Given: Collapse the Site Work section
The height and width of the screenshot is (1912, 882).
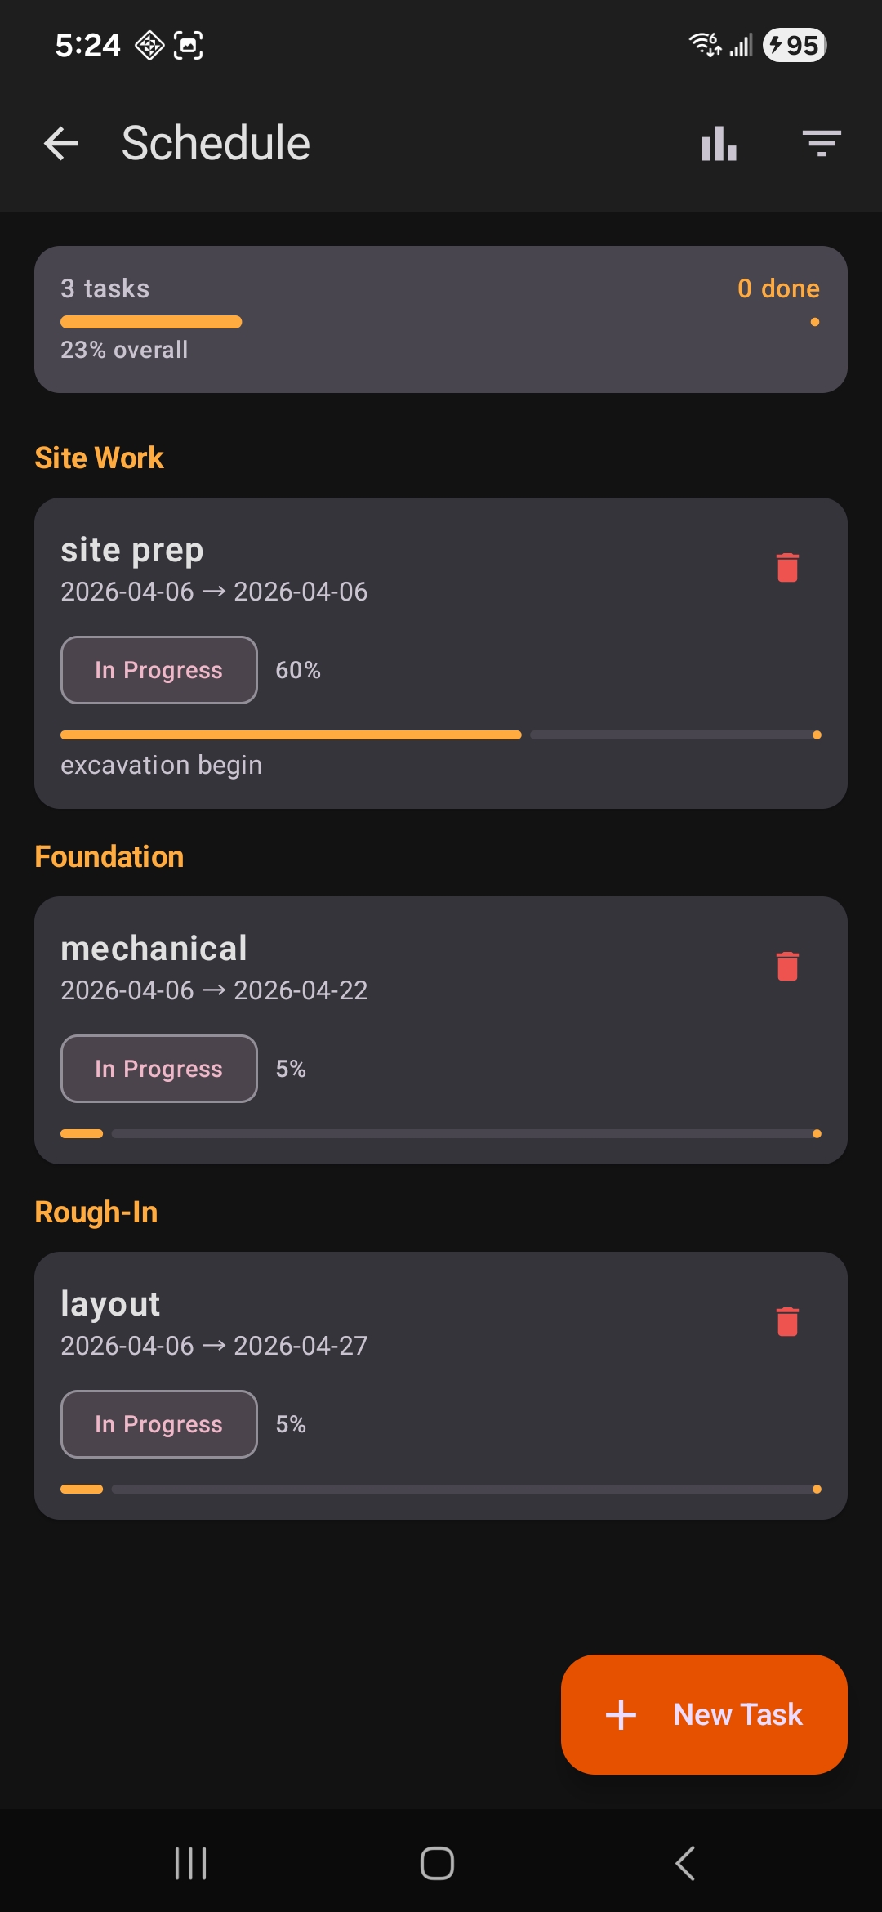Looking at the screenshot, I should click(x=98, y=457).
